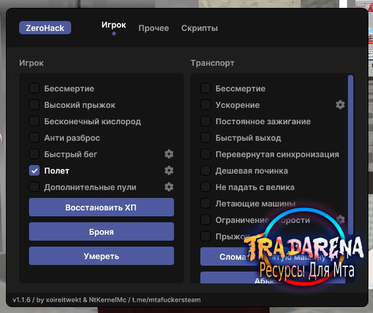Open settings gear next to Полет
373x313 pixels.
(x=169, y=170)
